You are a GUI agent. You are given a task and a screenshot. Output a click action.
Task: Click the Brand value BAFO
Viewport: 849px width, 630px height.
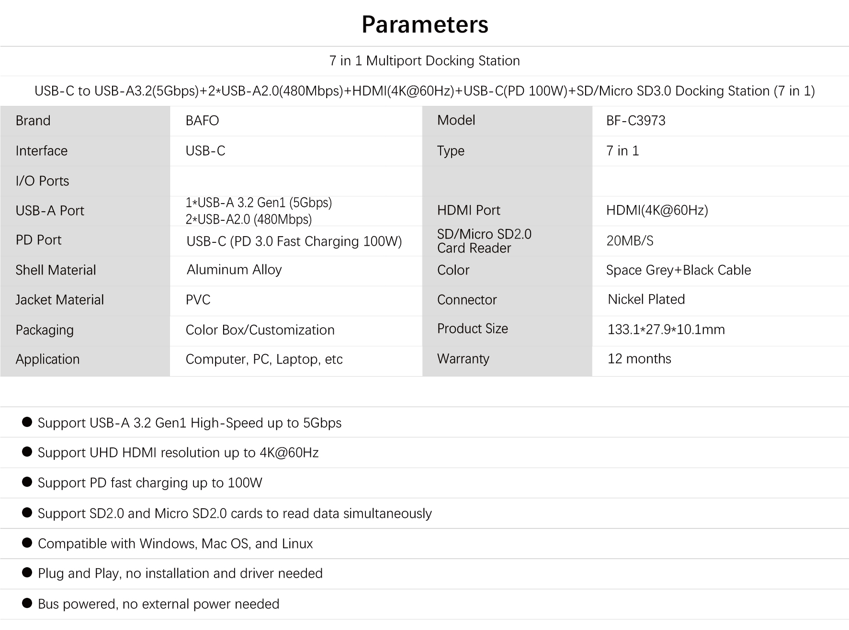pyautogui.click(x=202, y=121)
